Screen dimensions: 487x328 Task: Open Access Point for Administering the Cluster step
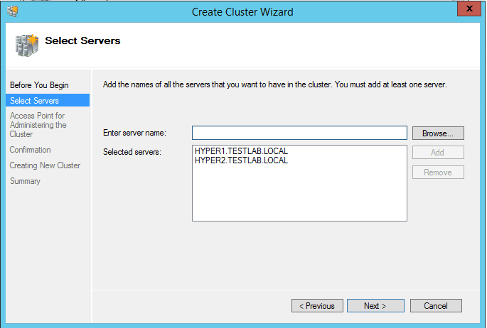[x=38, y=125]
